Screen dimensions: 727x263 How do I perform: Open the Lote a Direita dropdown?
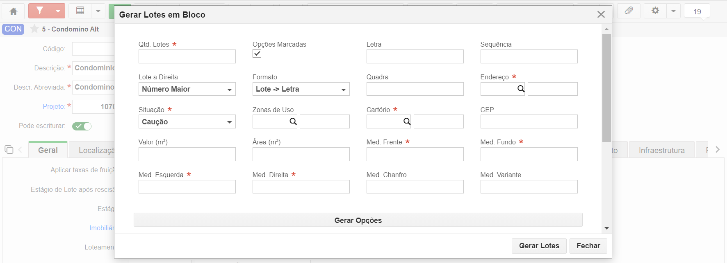187,89
